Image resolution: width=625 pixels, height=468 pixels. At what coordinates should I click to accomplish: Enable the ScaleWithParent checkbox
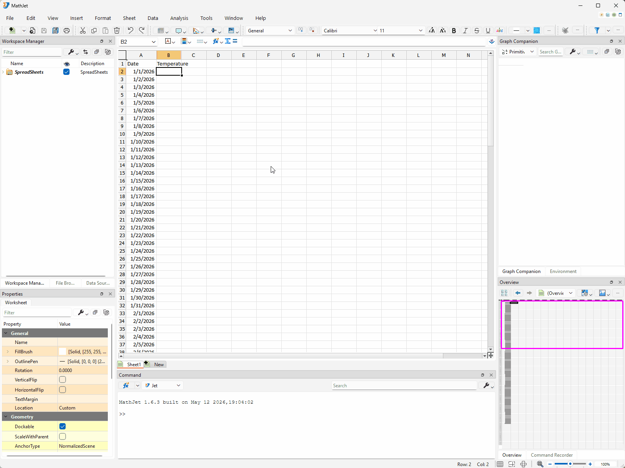click(62, 436)
